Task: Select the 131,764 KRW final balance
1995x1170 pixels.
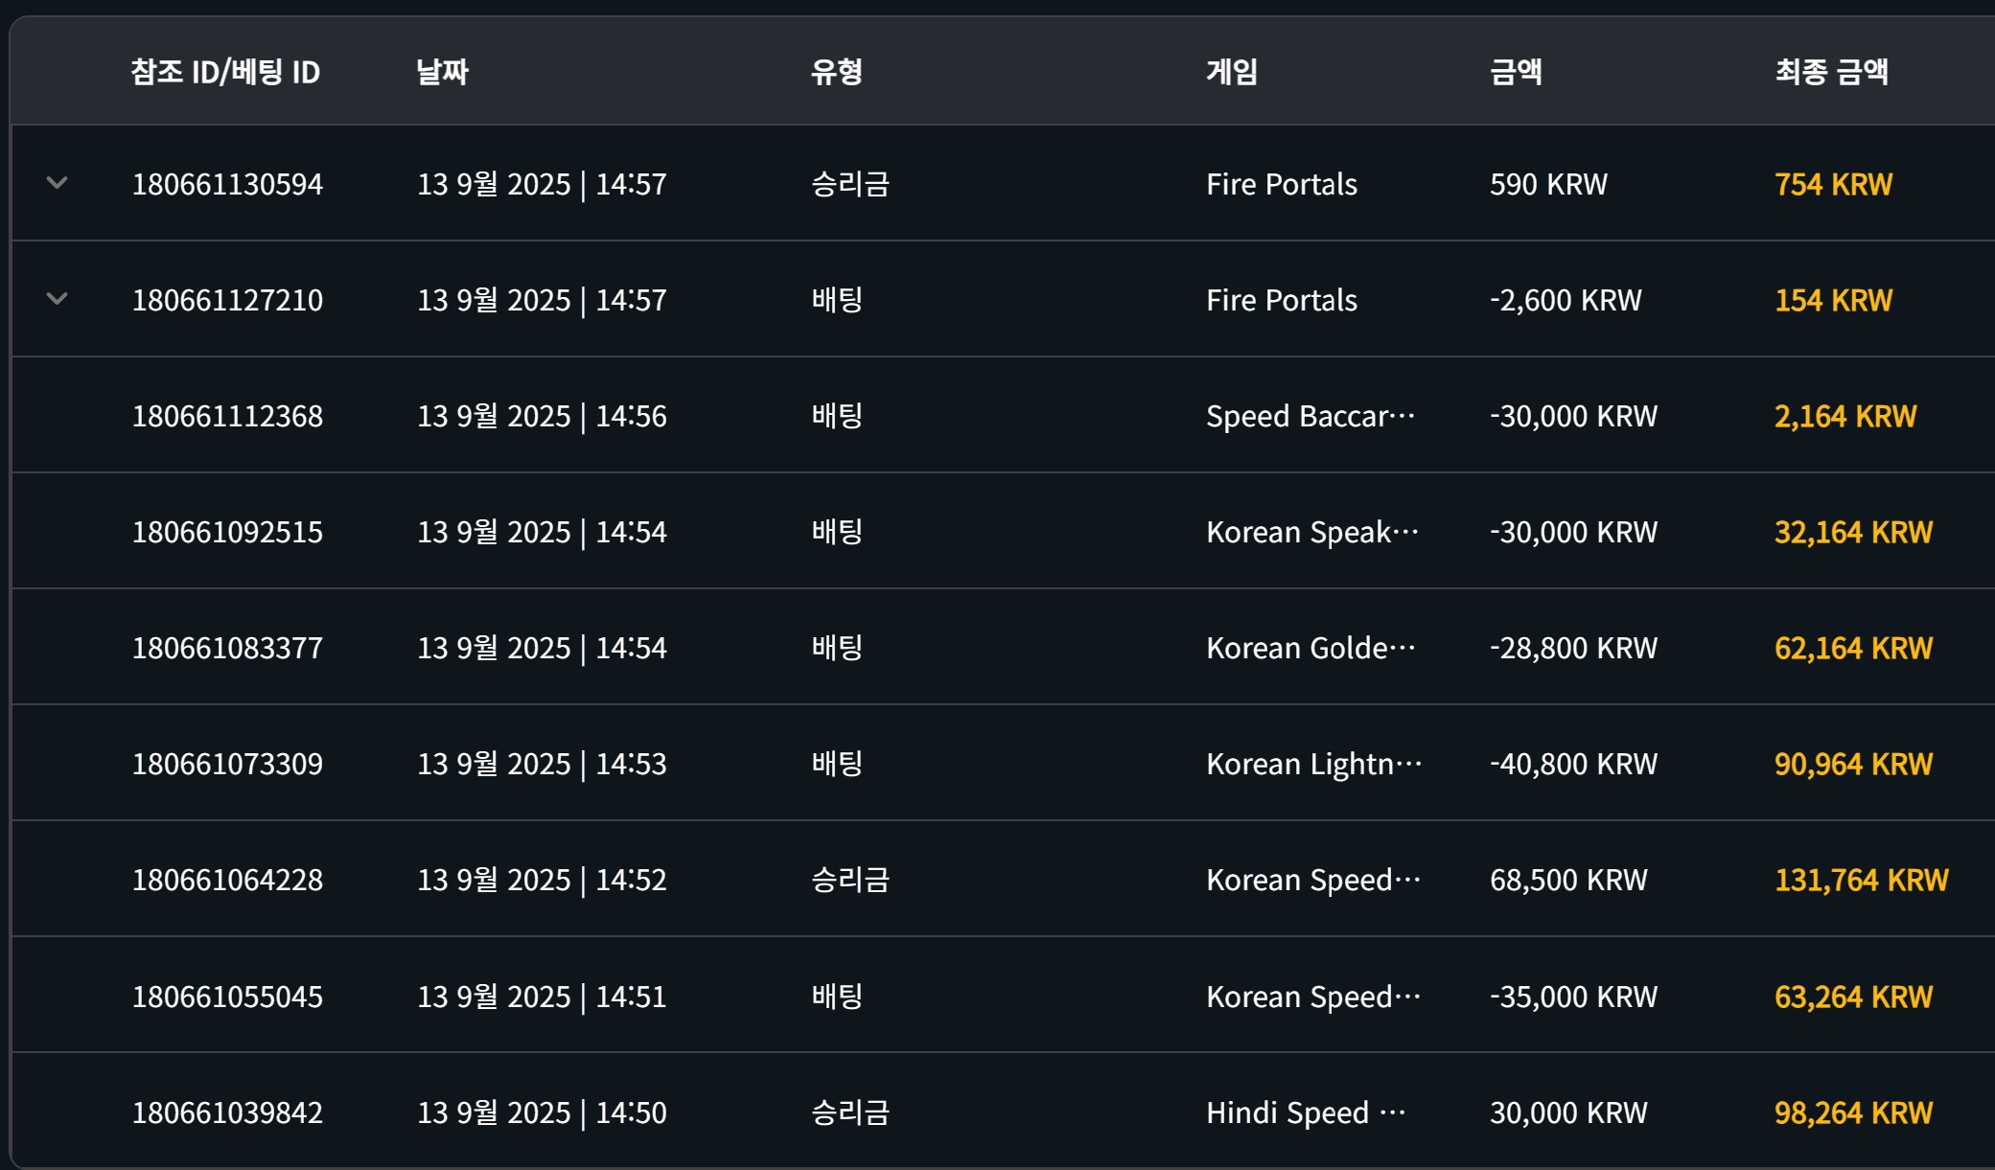Action: 1862,880
